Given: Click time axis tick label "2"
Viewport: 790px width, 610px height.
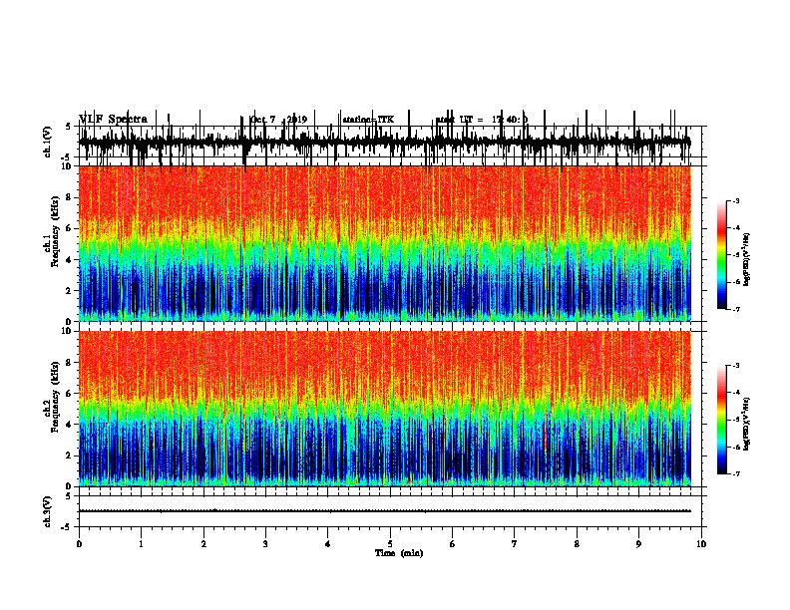Looking at the screenshot, I should [x=203, y=544].
